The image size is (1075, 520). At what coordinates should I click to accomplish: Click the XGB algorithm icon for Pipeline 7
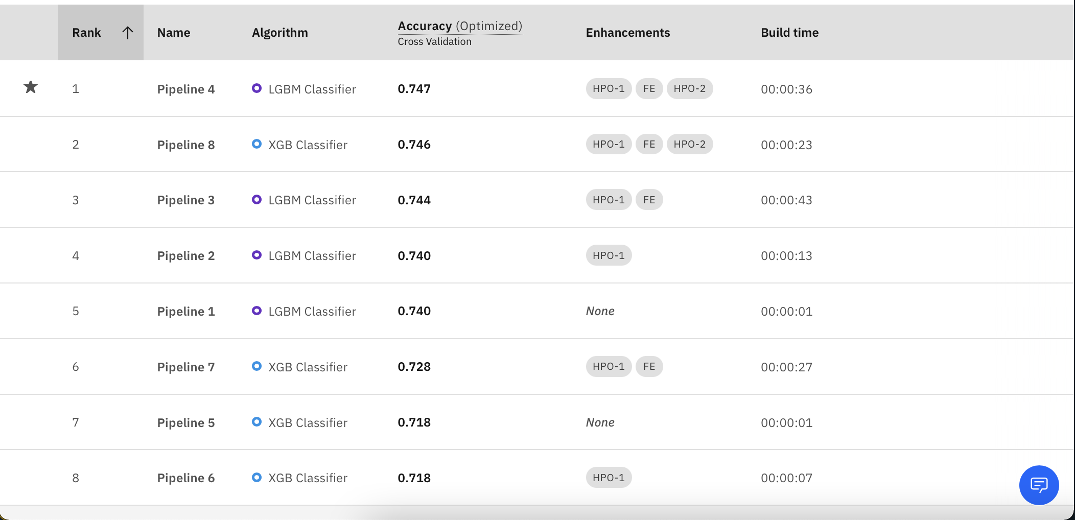pyautogui.click(x=258, y=366)
